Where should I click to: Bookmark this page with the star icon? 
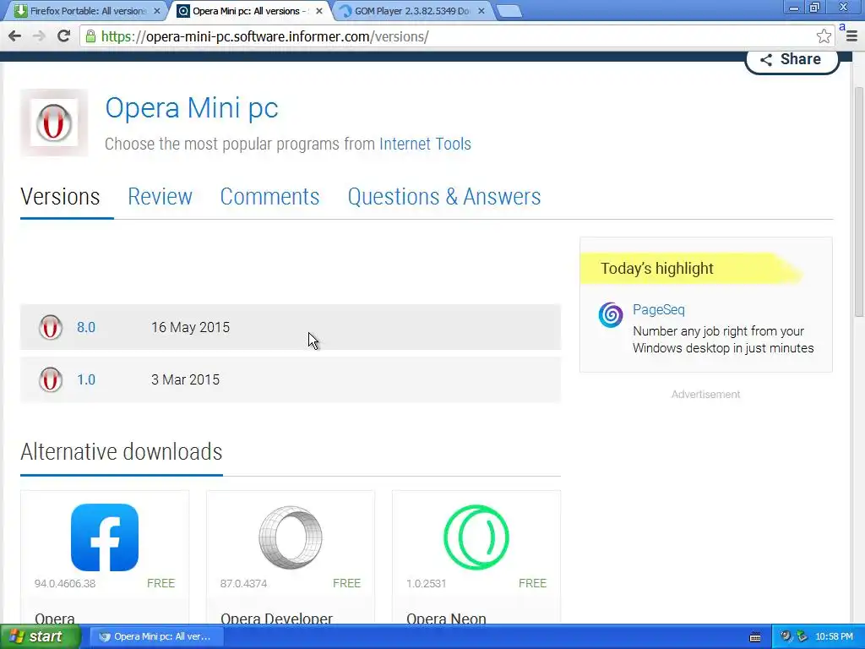coord(824,36)
